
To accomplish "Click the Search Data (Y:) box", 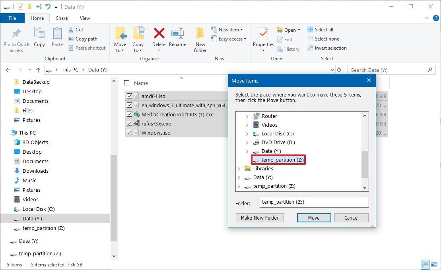I will point(387,70).
